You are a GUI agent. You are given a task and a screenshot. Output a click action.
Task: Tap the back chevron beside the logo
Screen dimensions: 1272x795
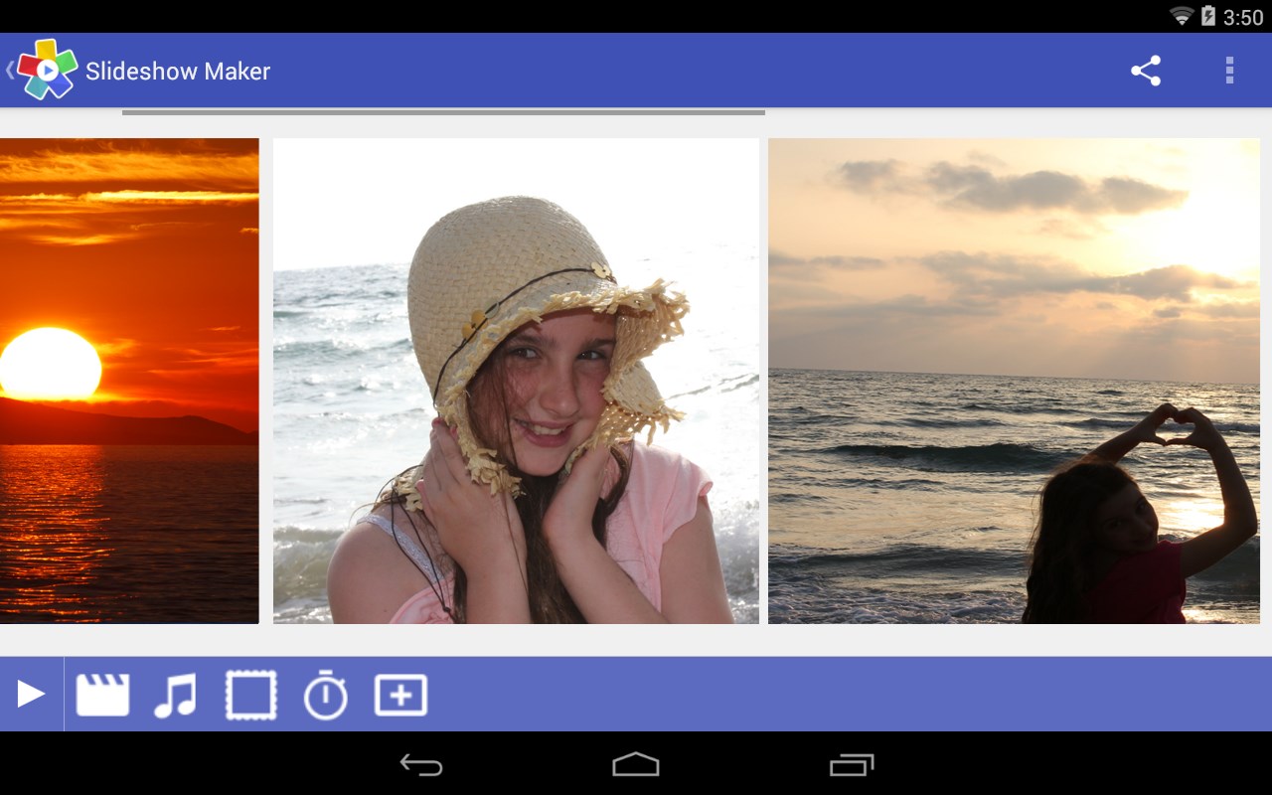pyautogui.click(x=8, y=71)
